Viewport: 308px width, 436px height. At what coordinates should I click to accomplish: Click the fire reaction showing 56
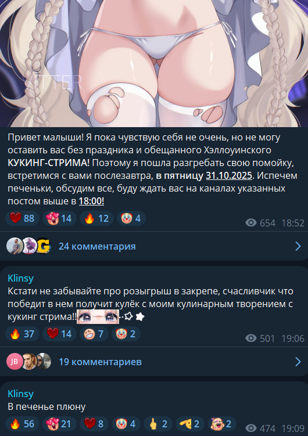point(22,424)
